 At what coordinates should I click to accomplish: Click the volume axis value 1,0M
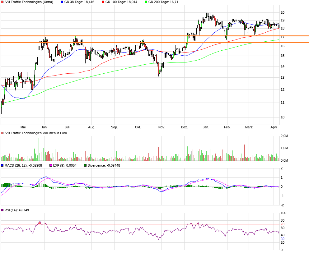(x=284, y=148)
